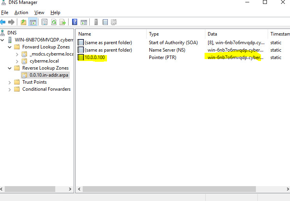Collapse the Forward Lookup Zones node
Screen dimensions: 290x201
point(10,47)
